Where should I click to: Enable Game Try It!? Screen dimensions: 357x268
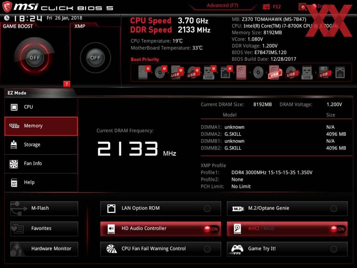(x=287, y=249)
